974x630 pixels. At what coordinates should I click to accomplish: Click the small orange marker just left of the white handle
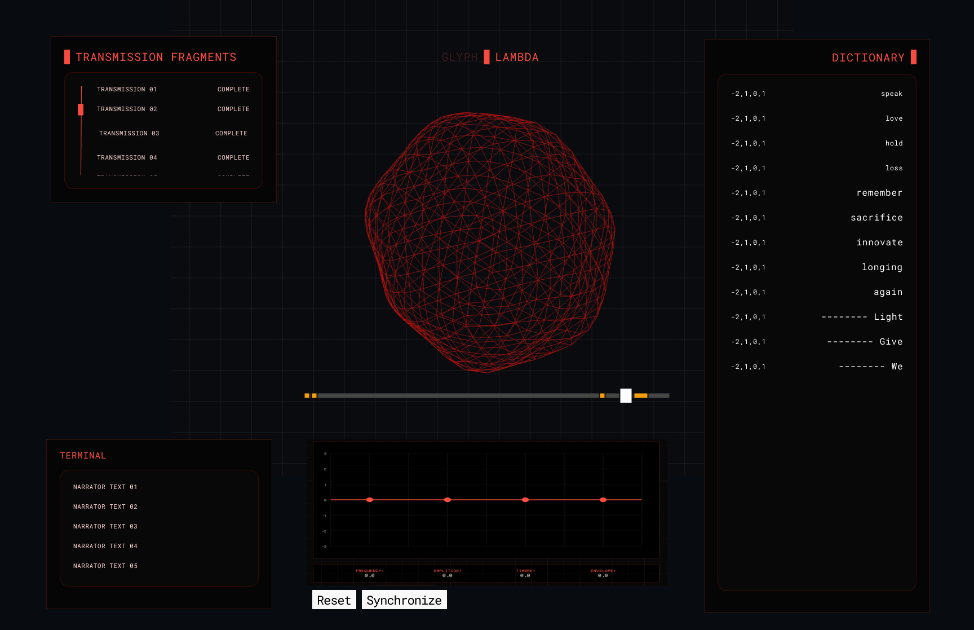tap(602, 395)
